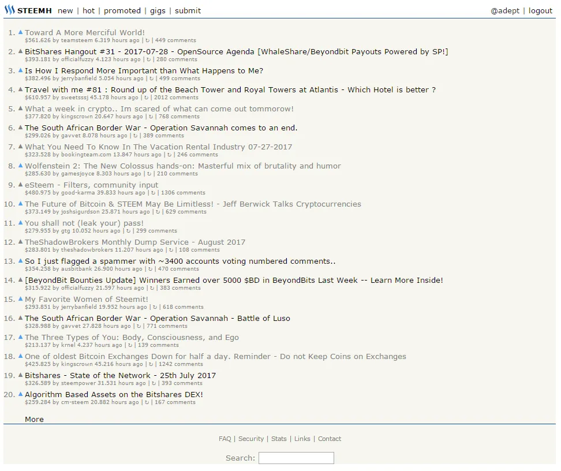The height and width of the screenshot is (471, 561).
Task: Upvote the Vacation Rental Industry post
Action: tap(20, 147)
